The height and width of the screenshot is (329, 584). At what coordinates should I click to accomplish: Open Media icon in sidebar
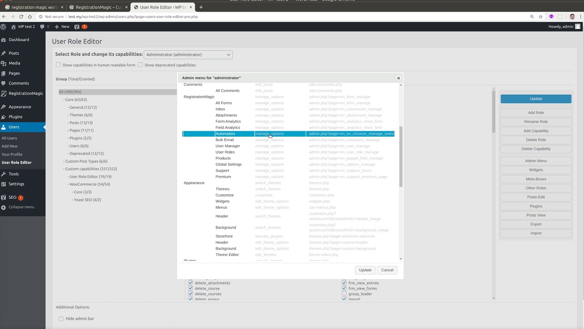coord(4,63)
